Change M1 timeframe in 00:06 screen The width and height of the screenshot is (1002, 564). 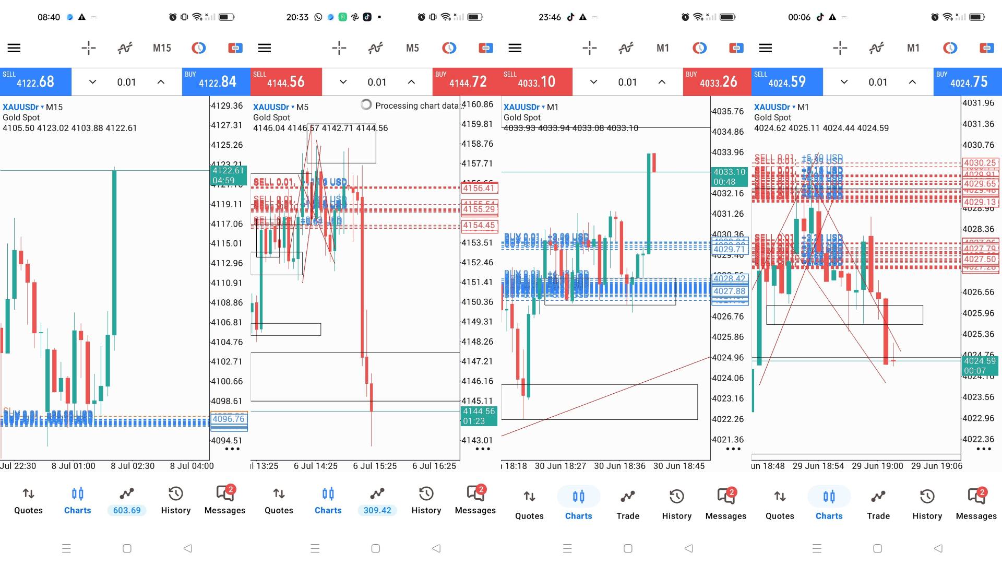[x=913, y=48]
